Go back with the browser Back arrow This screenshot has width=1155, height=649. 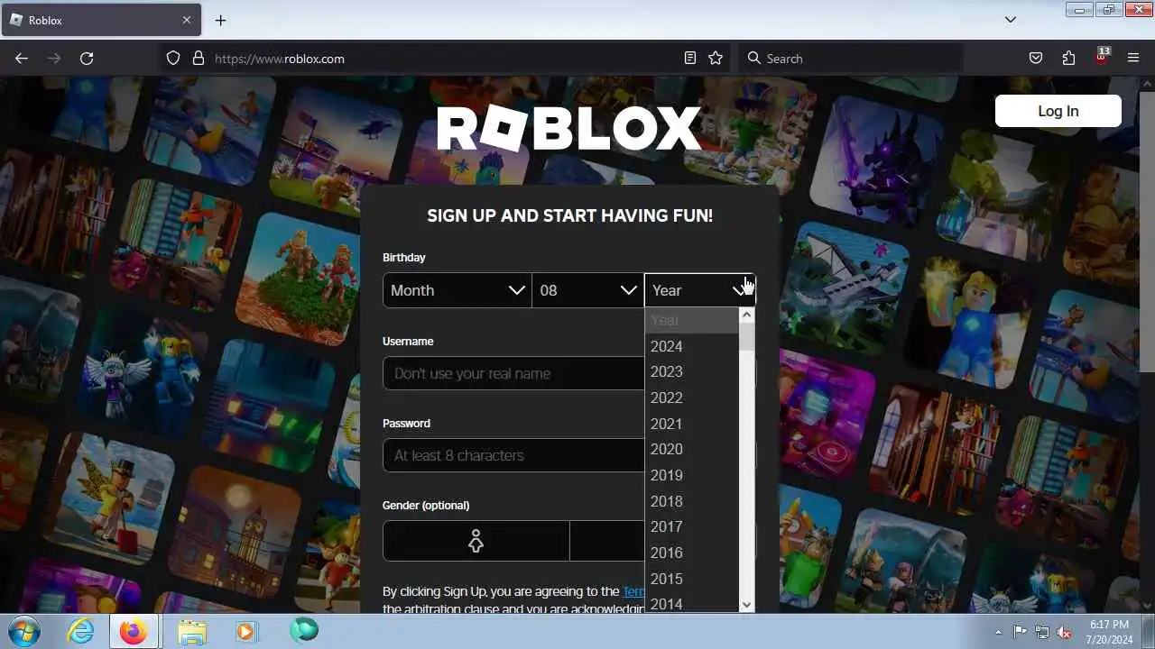(x=22, y=59)
